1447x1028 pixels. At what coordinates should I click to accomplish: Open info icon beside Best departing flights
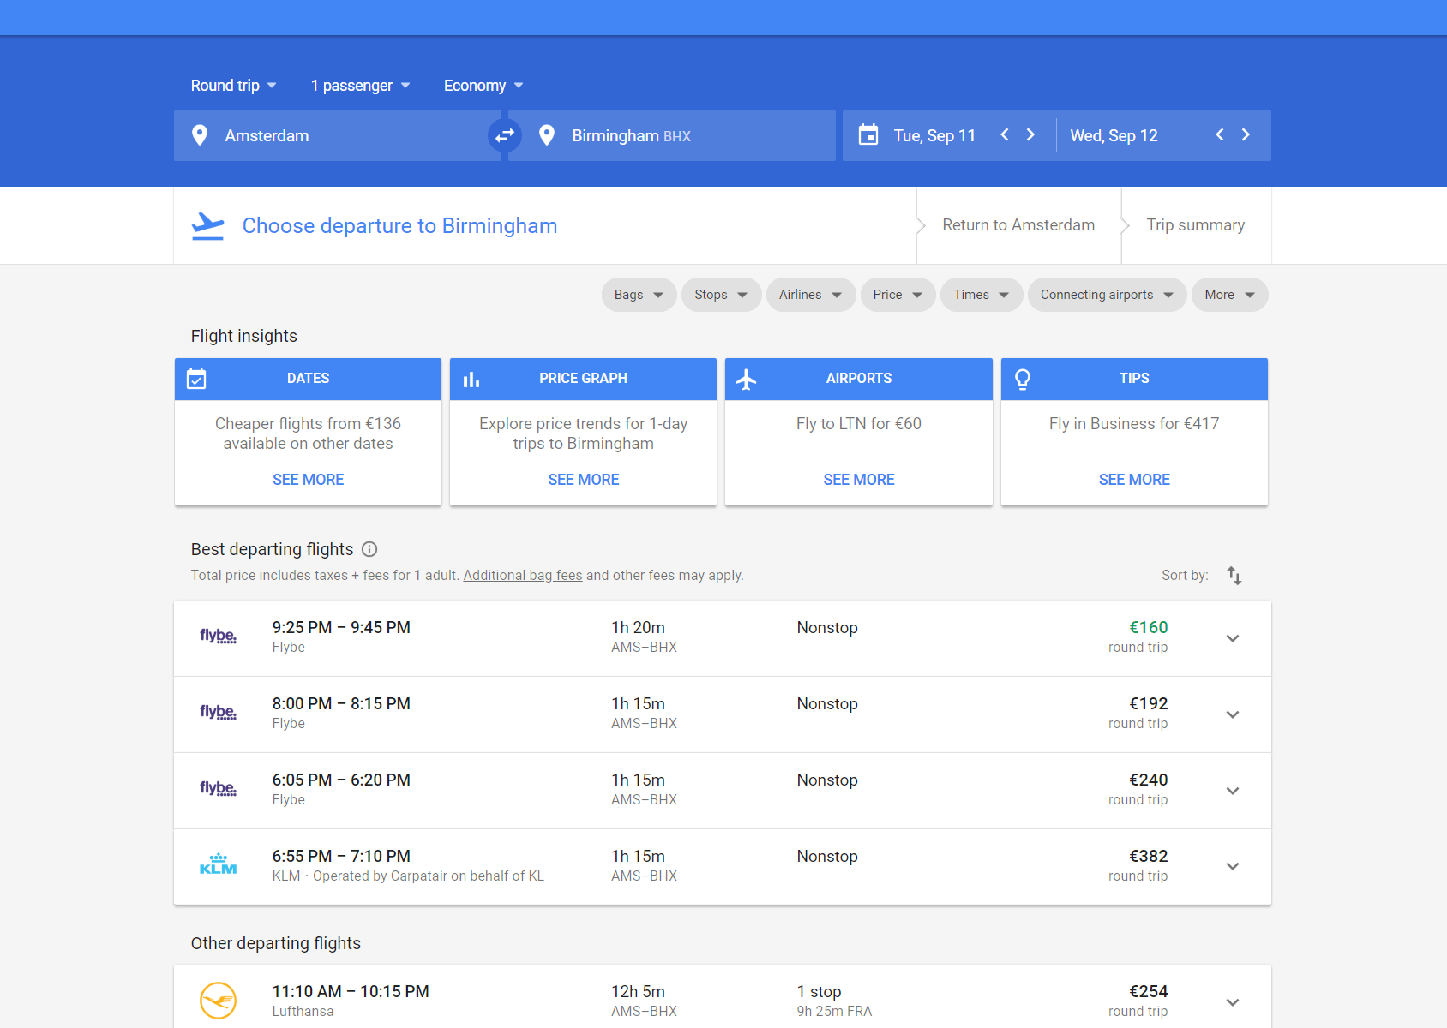point(369,549)
